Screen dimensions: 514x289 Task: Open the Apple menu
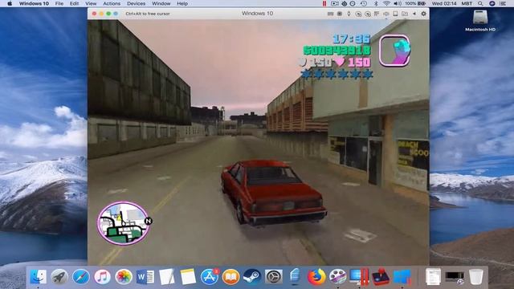10,3
